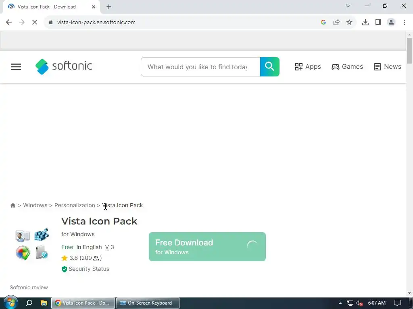Toggle Chrome side panel
The height and width of the screenshot is (309, 413).
click(x=378, y=23)
